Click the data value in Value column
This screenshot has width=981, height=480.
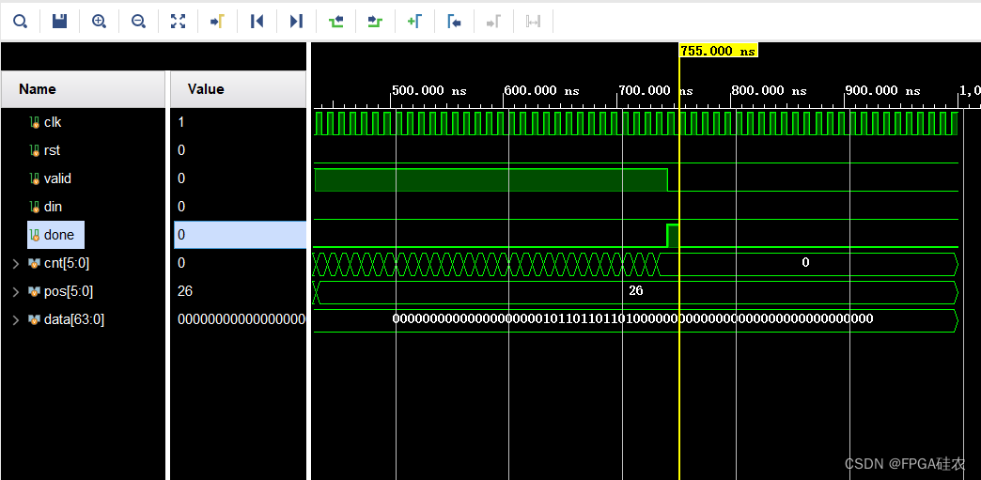coord(241,319)
